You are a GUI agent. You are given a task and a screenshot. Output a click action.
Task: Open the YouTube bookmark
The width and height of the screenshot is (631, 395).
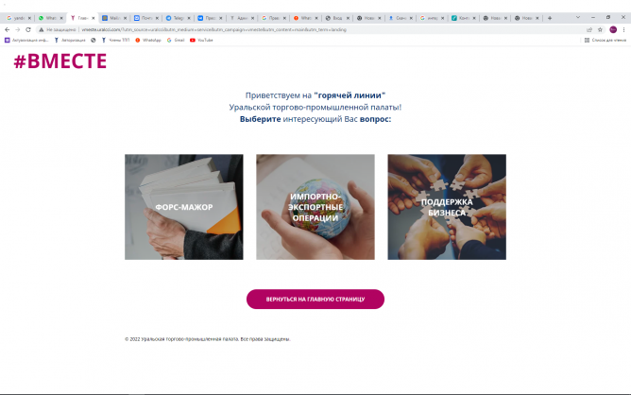tap(201, 41)
